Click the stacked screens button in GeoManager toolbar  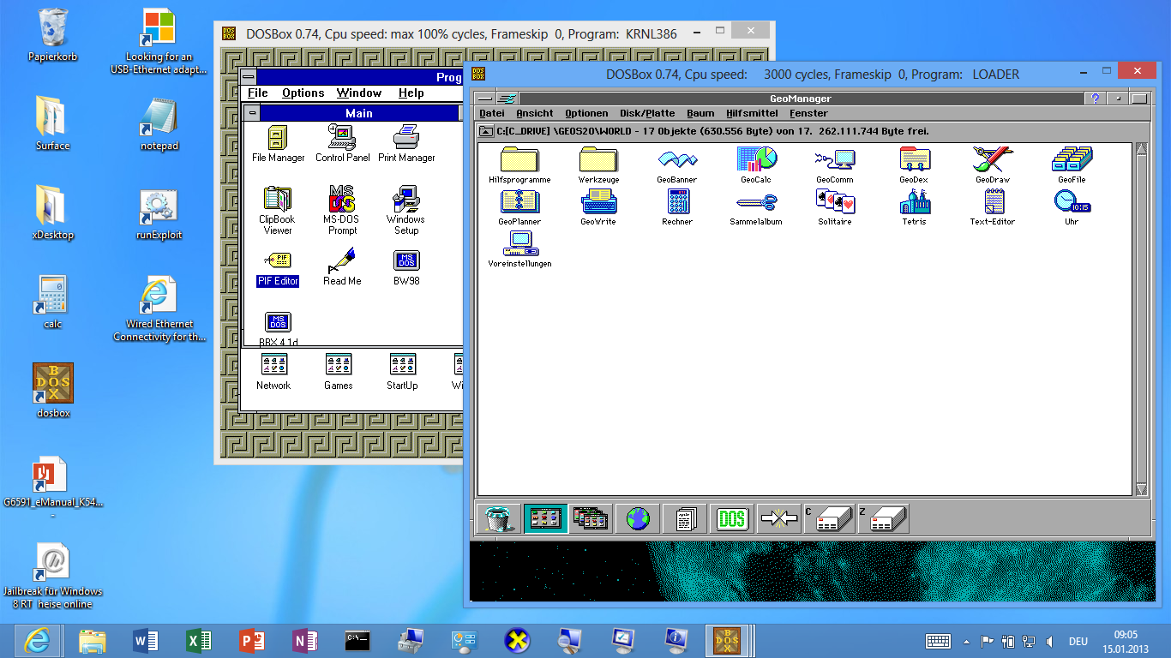(x=591, y=518)
